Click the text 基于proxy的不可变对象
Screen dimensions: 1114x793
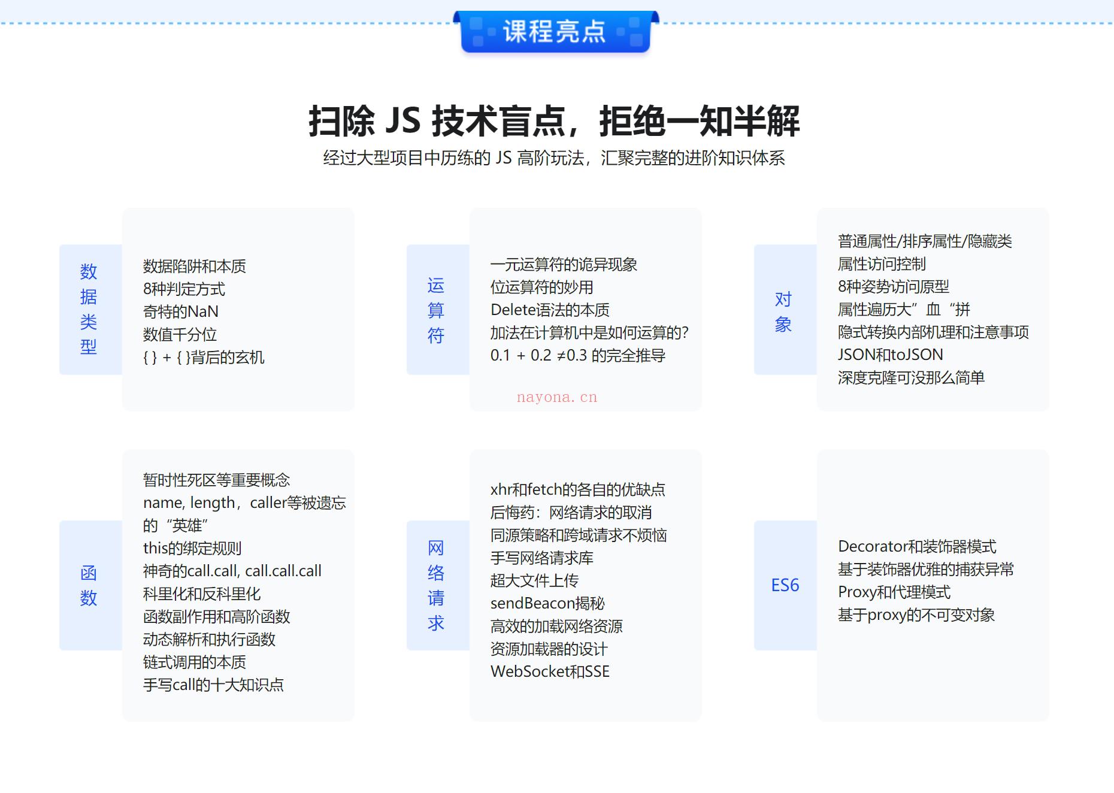click(x=916, y=615)
